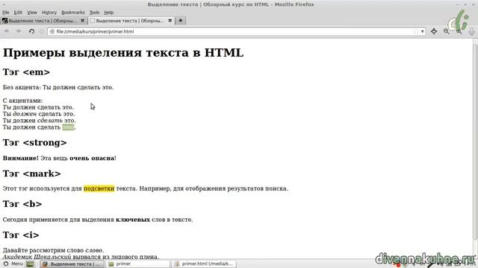Open a new tab with the plus button
Image resolution: width=478 pixels, height=268 pixels.
(181, 21)
